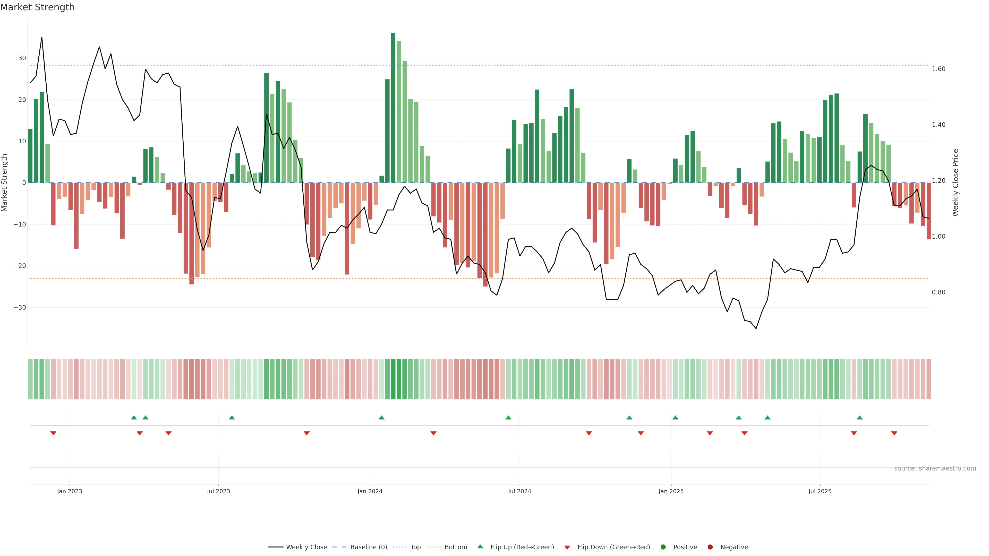Click the flip up marker near Jan 2024

(x=381, y=418)
